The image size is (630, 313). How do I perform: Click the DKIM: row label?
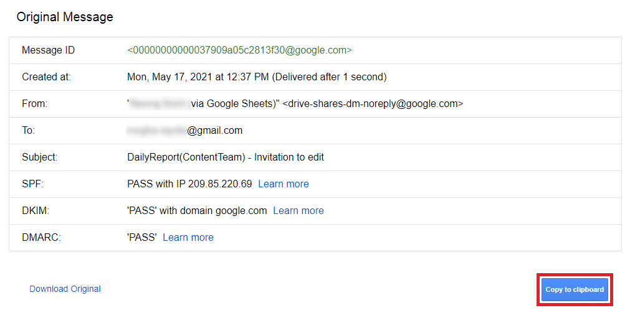(x=36, y=211)
